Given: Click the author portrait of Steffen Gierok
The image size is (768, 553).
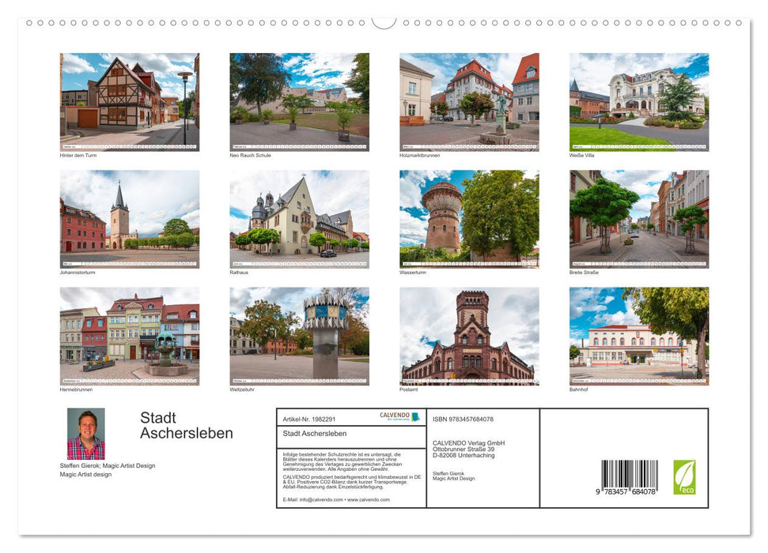Looking at the screenshot, I should [86, 433].
